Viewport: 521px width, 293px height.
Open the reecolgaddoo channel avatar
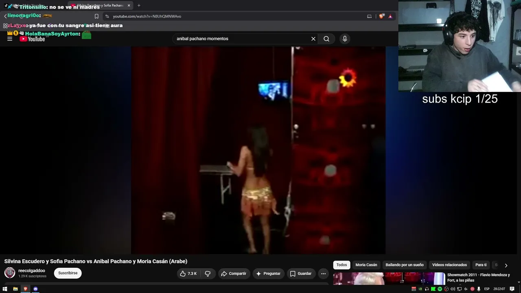[10, 273]
